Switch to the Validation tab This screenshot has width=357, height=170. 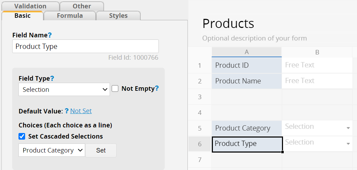30,6
